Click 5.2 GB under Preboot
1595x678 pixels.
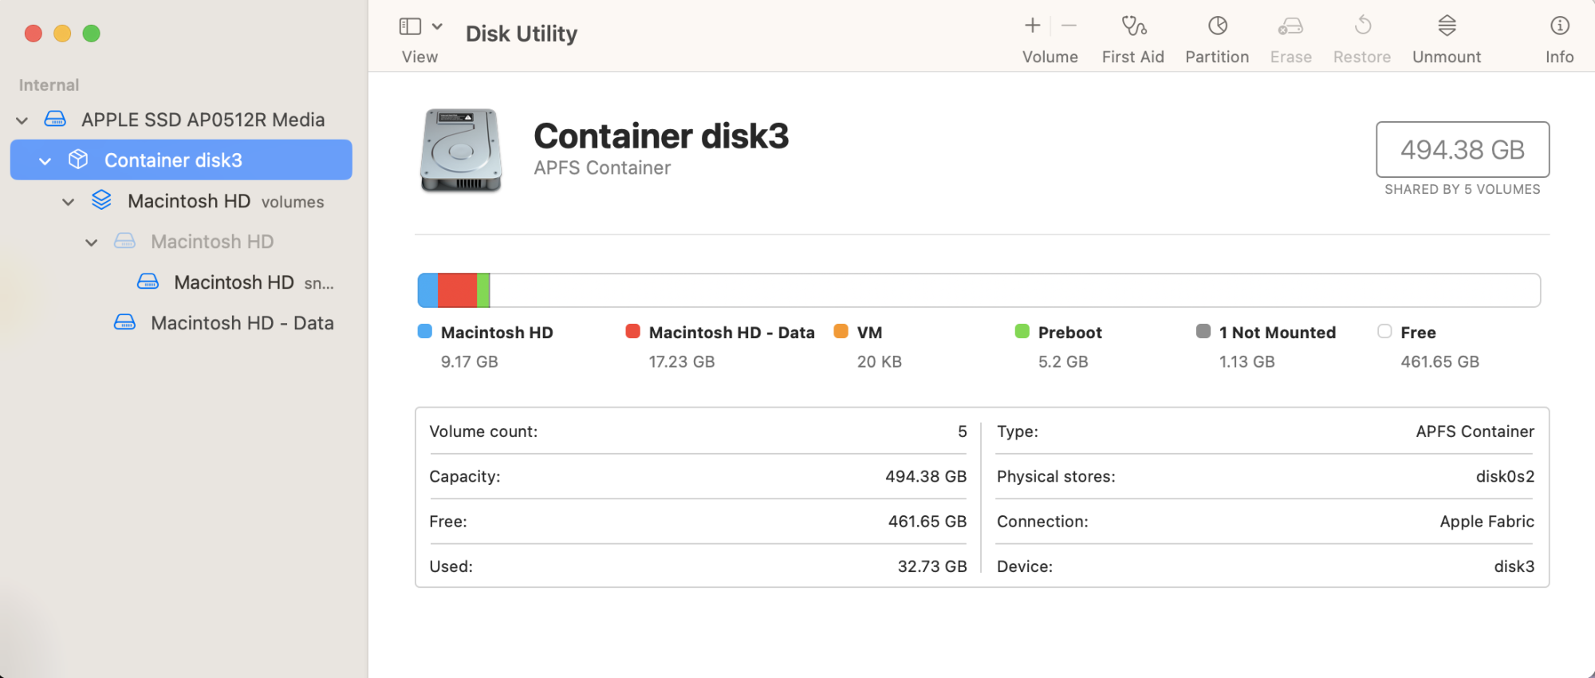tap(1063, 362)
